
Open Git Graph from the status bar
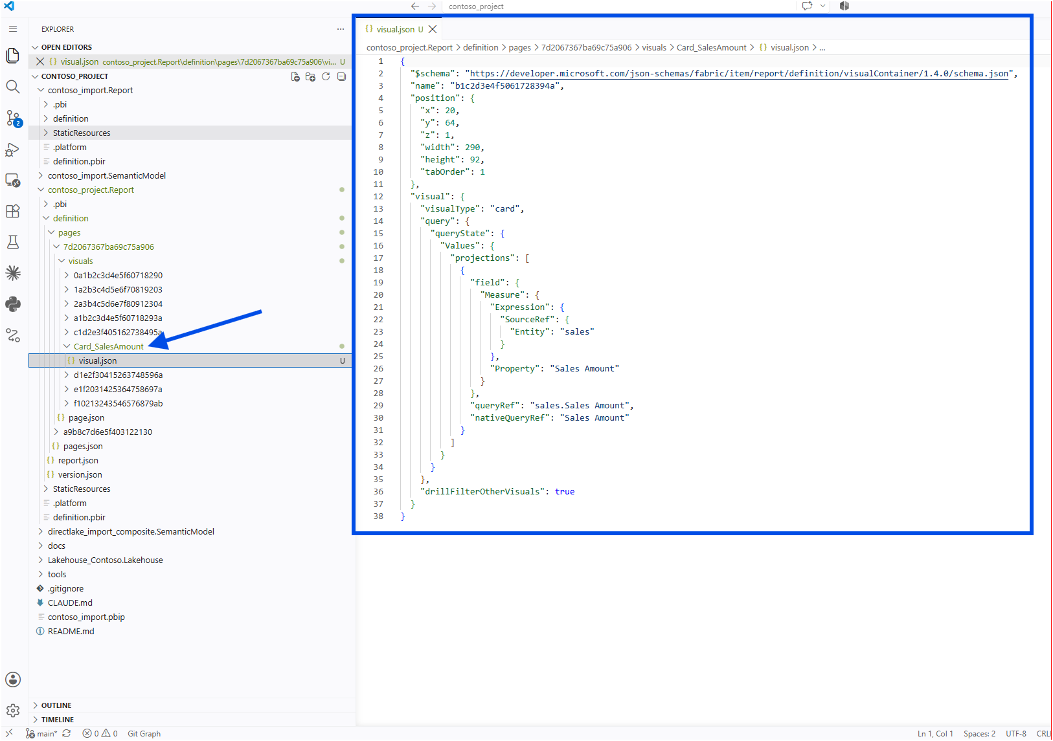point(144,733)
